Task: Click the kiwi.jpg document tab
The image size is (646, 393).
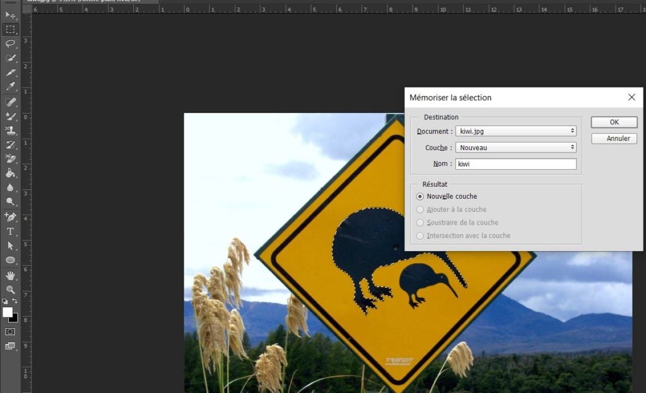Action: point(90,1)
